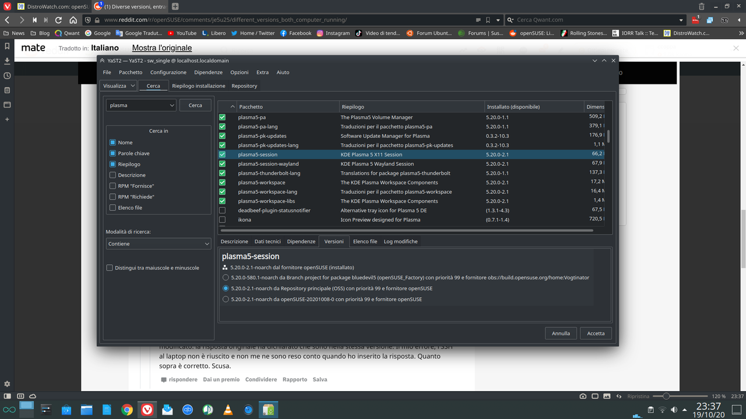Open the plasma search history dropdown
This screenshot has width=746, height=419.
[x=173, y=105]
